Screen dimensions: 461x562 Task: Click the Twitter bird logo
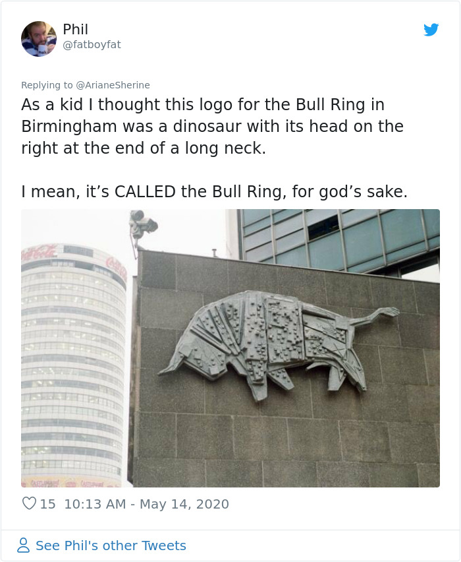pyautogui.click(x=432, y=30)
